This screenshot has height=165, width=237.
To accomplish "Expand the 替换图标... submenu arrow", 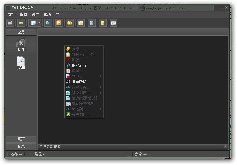I will tap(101, 93).
